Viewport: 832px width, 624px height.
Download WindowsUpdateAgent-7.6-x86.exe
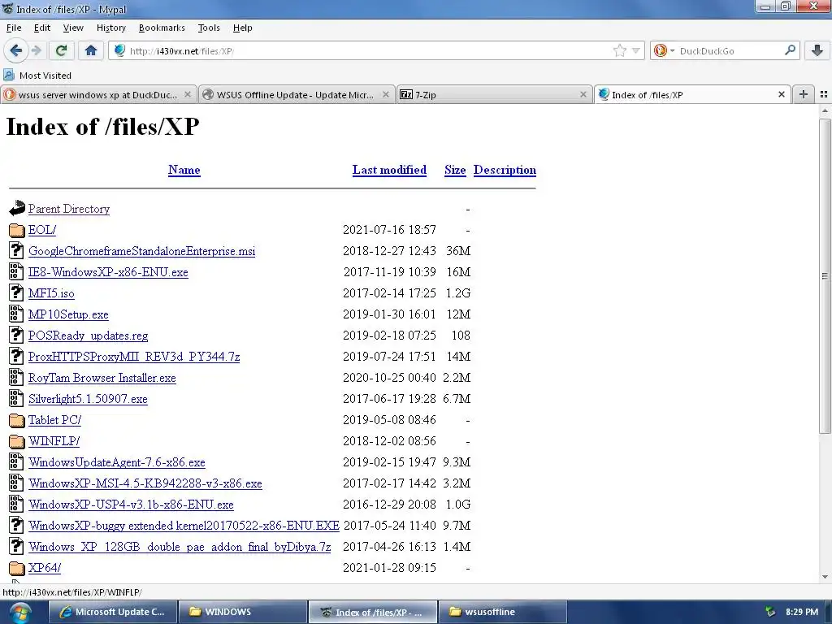tap(117, 462)
